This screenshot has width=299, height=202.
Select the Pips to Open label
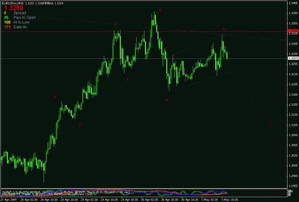click(24, 18)
